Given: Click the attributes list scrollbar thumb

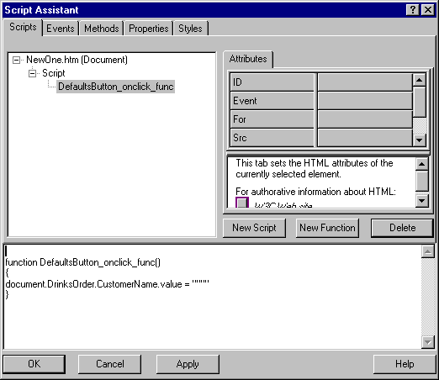Looking at the screenshot, I should tap(420, 102).
